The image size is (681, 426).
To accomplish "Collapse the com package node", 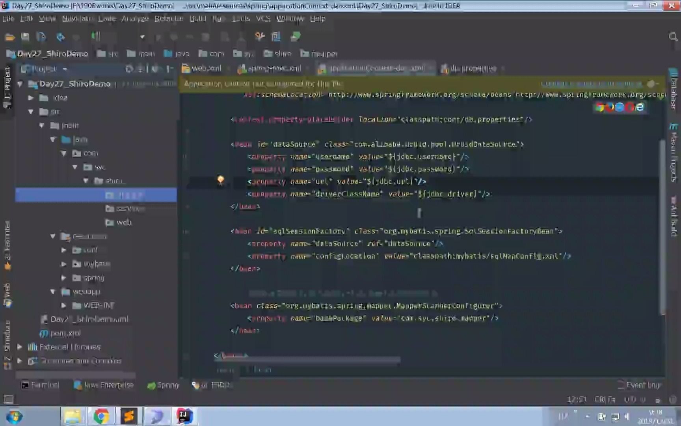I will (x=64, y=153).
